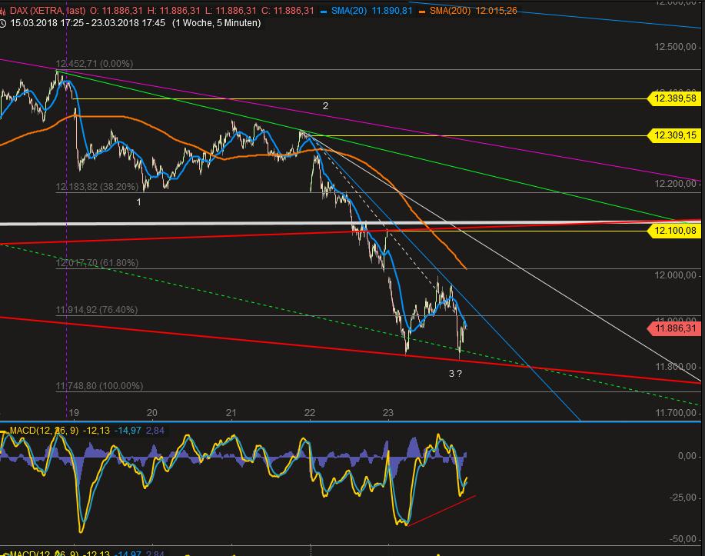Click the yellow 12.389,58 price flag
The width and height of the screenshot is (705, 556).
(673, 98)
